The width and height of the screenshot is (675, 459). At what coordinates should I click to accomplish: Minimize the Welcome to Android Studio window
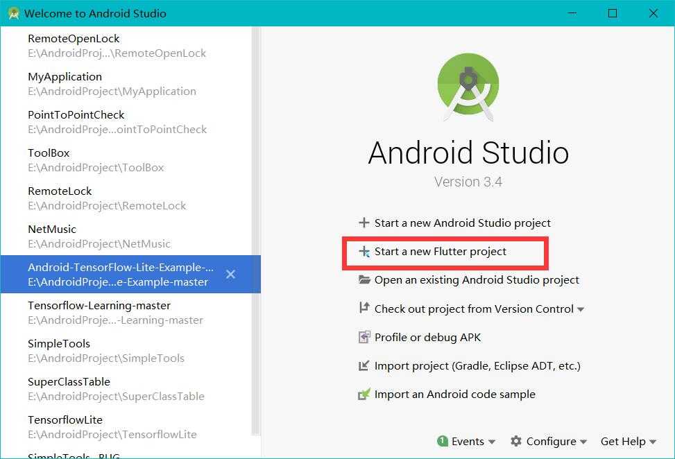[572, 13]
